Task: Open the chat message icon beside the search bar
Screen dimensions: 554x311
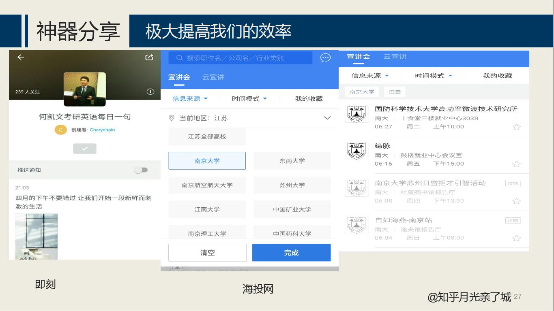Action: click(325, 58)
